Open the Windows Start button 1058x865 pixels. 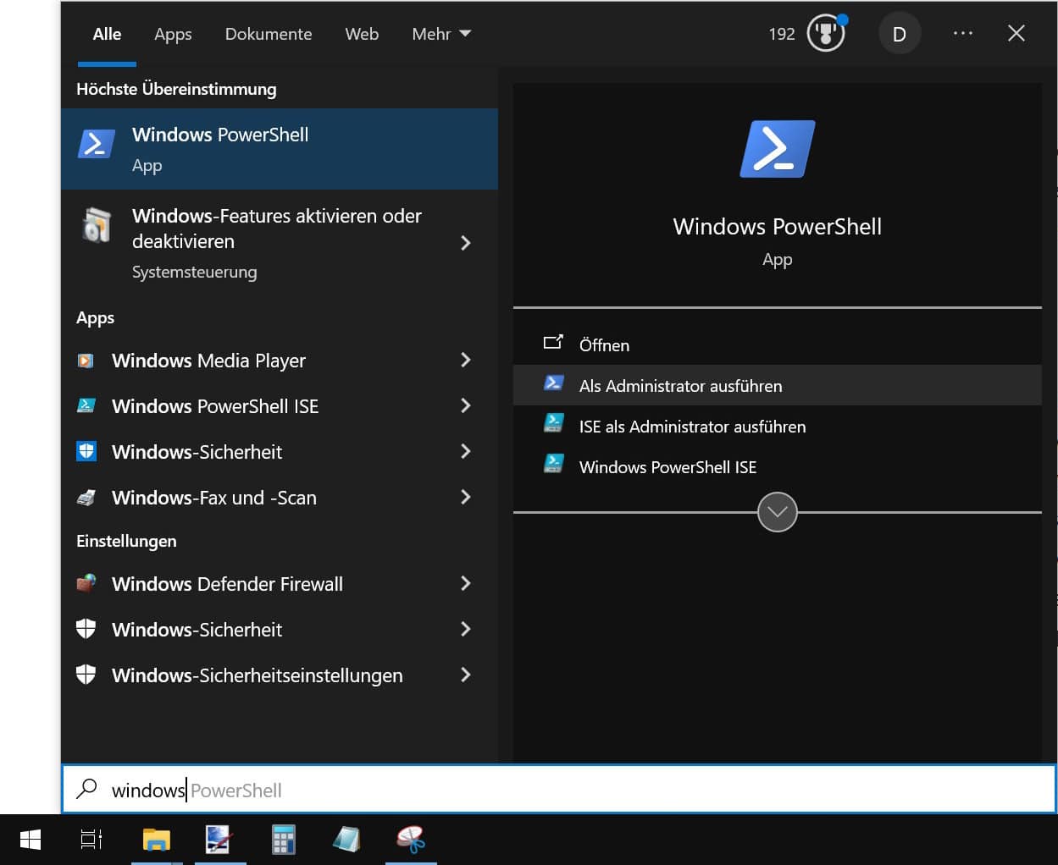[30, 840]
